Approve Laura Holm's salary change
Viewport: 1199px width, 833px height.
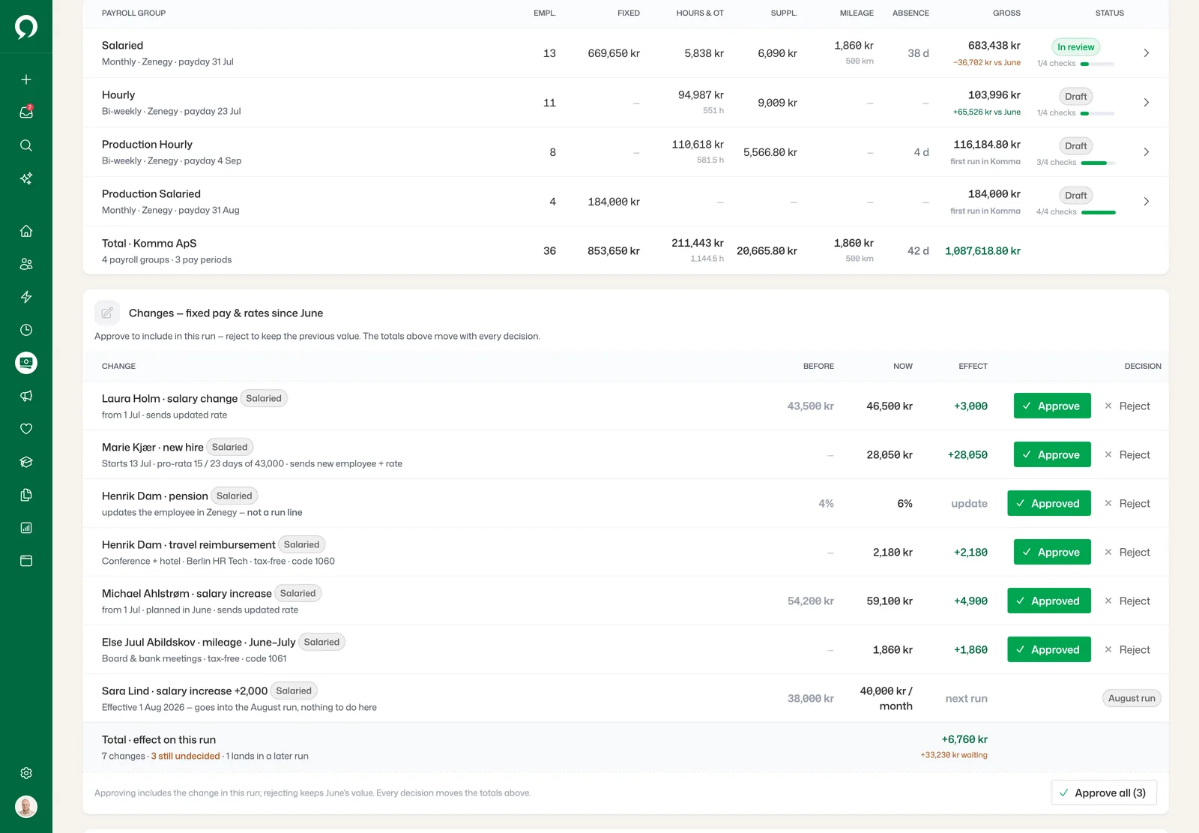coord(1052,406)
